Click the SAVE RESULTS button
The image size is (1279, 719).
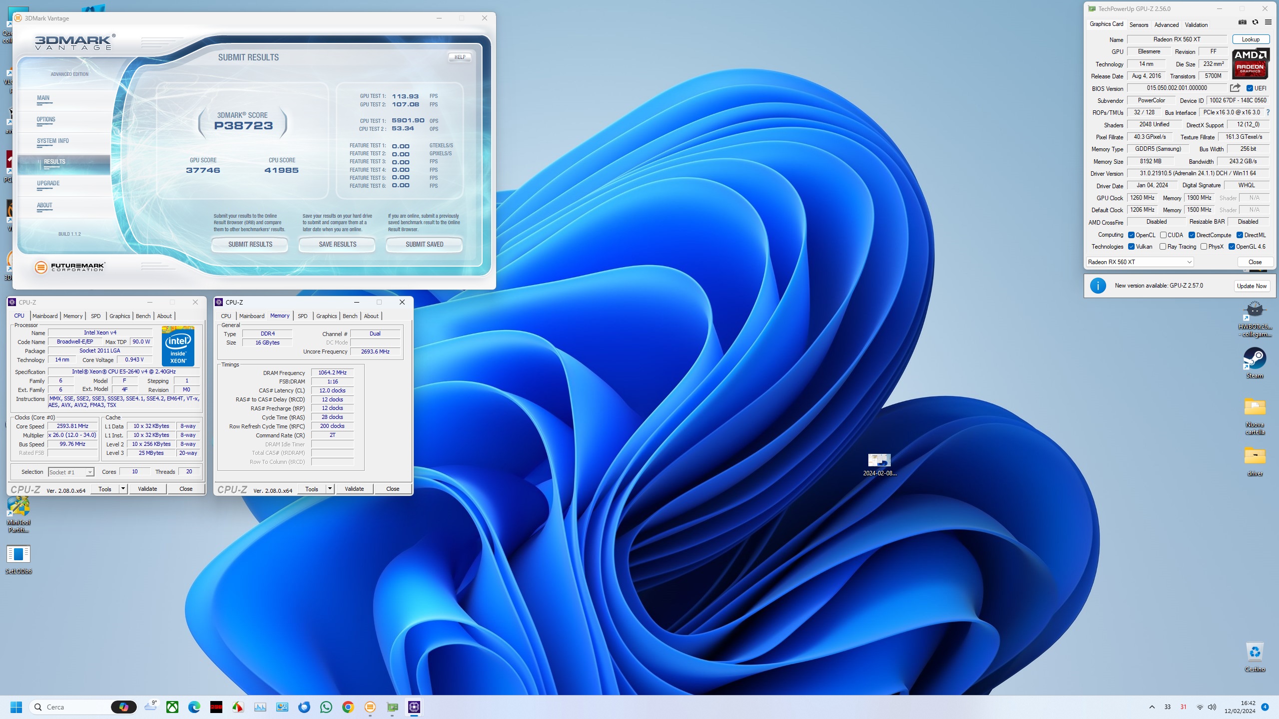(337, 245)
